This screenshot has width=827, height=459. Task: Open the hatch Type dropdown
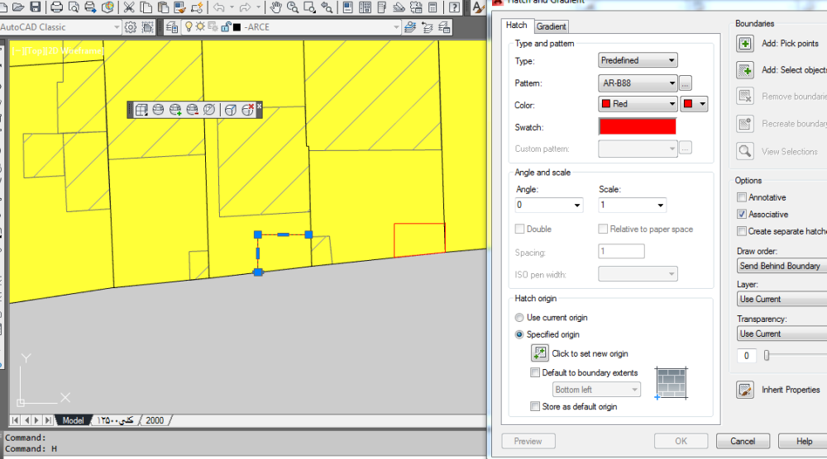click(x=638, y=60)
